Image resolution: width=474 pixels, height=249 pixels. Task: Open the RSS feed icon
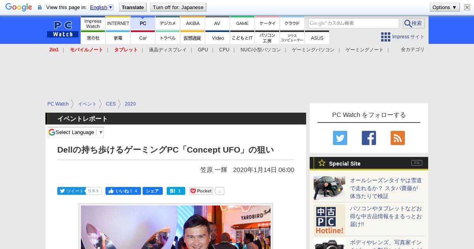tap(398, 138)
